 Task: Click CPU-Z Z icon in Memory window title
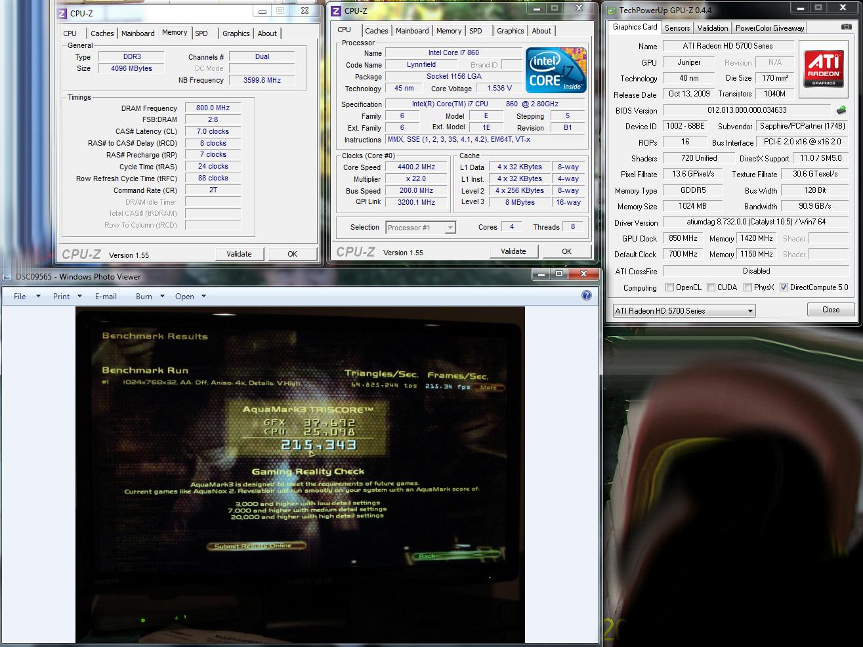coord(62,13)
